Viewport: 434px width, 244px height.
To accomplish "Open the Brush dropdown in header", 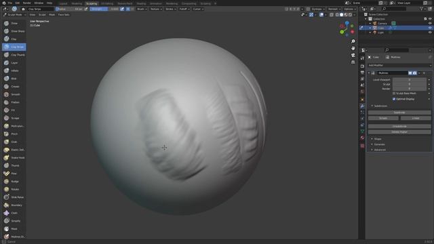I will click(142, 9).
